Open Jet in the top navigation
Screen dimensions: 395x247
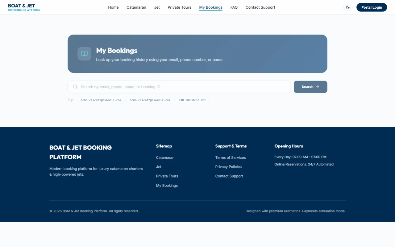tap(157, 7)
